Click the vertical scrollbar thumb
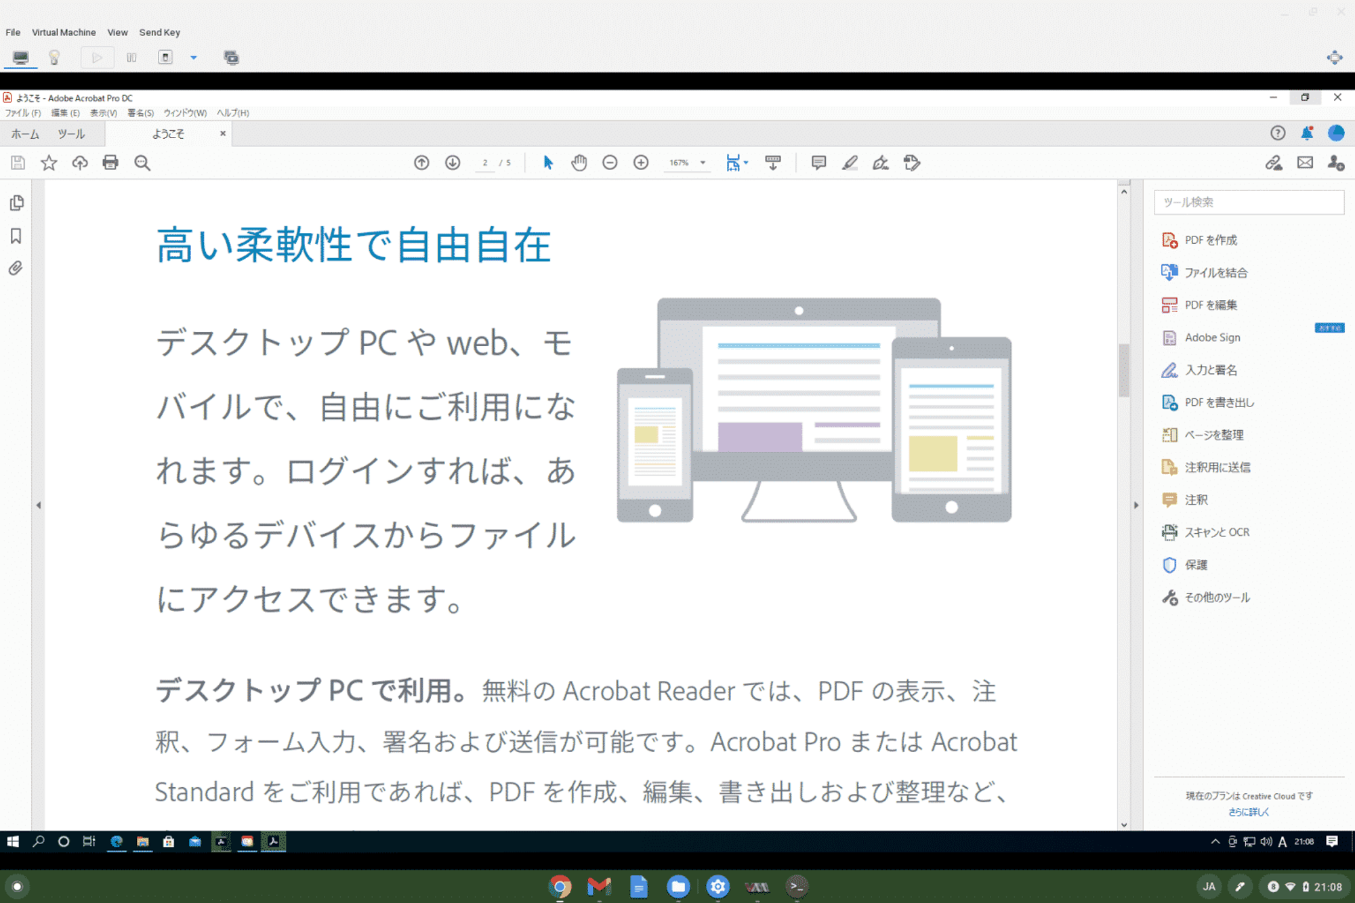This screenshot has width=1355, height=903. pyautogui.click(x=1124, y=371)
